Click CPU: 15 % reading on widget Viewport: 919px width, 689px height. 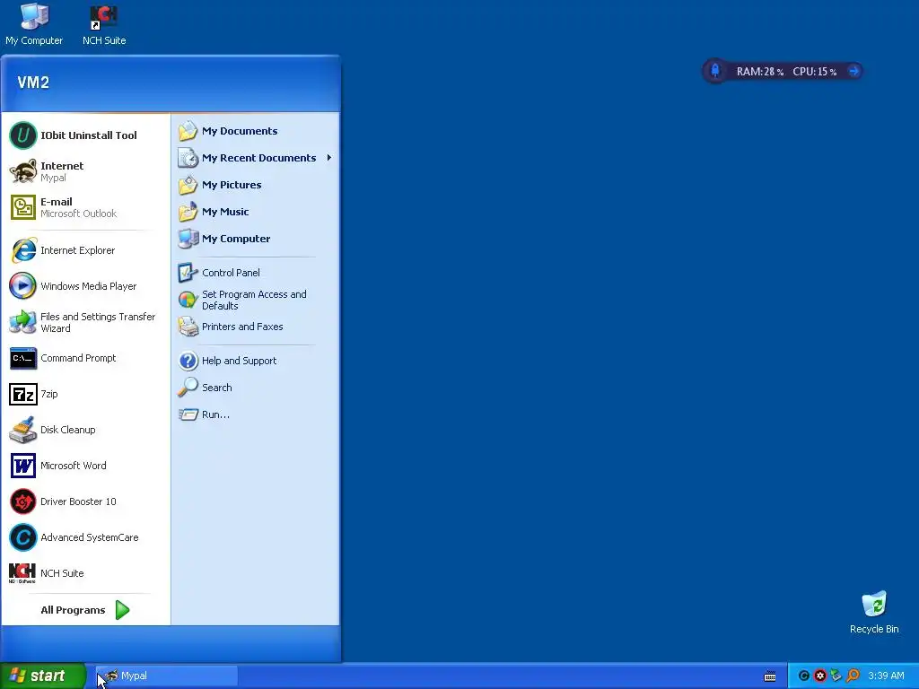815,72
